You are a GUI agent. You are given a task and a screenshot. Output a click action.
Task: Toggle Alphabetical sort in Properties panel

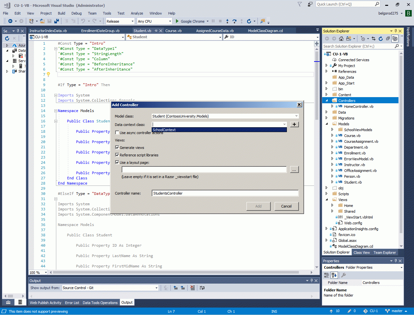pyautogui.click(x=334, y=275)
